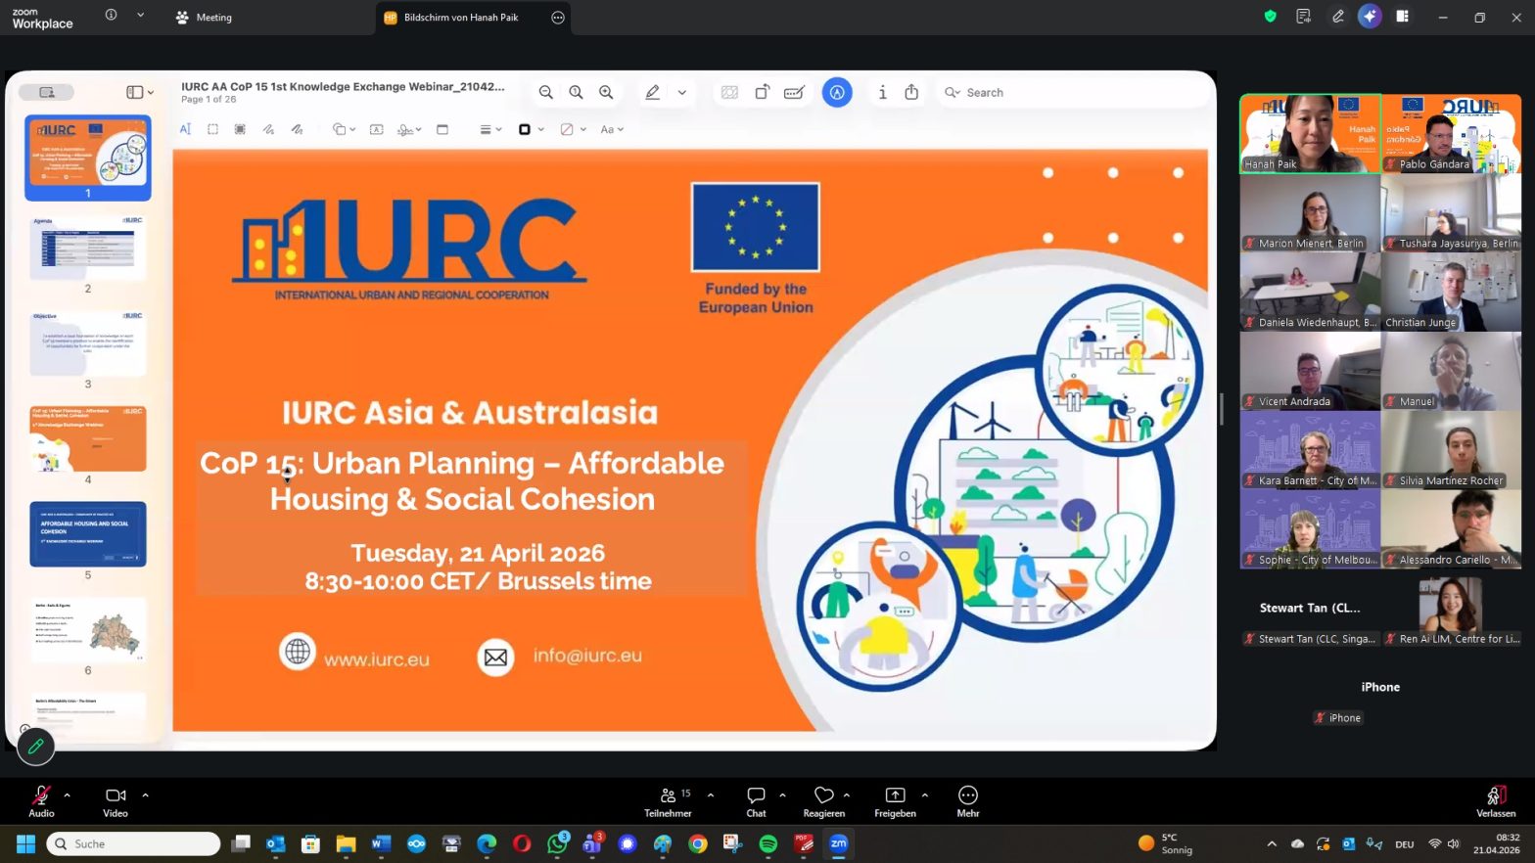Click the Freigeben share screen icon
The width and height of the screenshot is (1535, 863).
(x=895, y=795)
